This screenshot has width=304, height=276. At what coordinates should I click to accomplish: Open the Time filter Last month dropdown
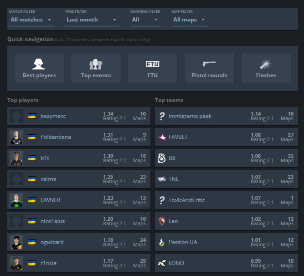92,20
